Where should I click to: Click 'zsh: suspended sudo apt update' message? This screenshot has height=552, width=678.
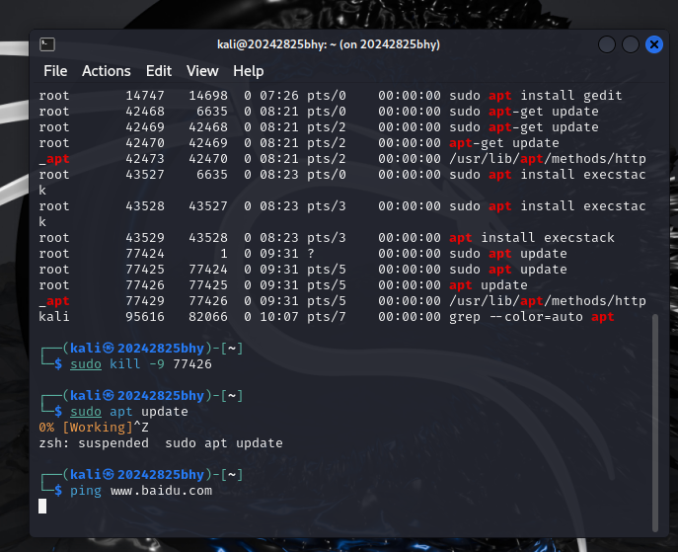pos(161,443)
